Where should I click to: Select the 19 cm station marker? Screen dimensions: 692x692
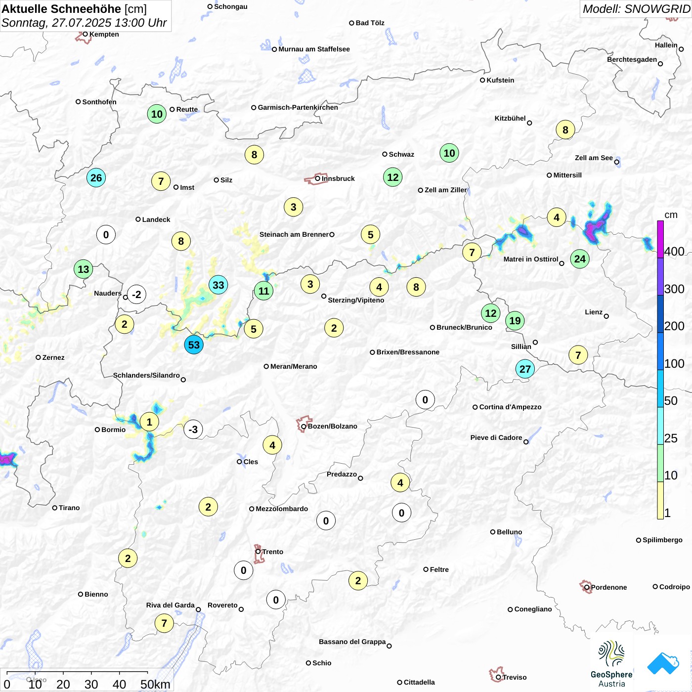point(515,321)
